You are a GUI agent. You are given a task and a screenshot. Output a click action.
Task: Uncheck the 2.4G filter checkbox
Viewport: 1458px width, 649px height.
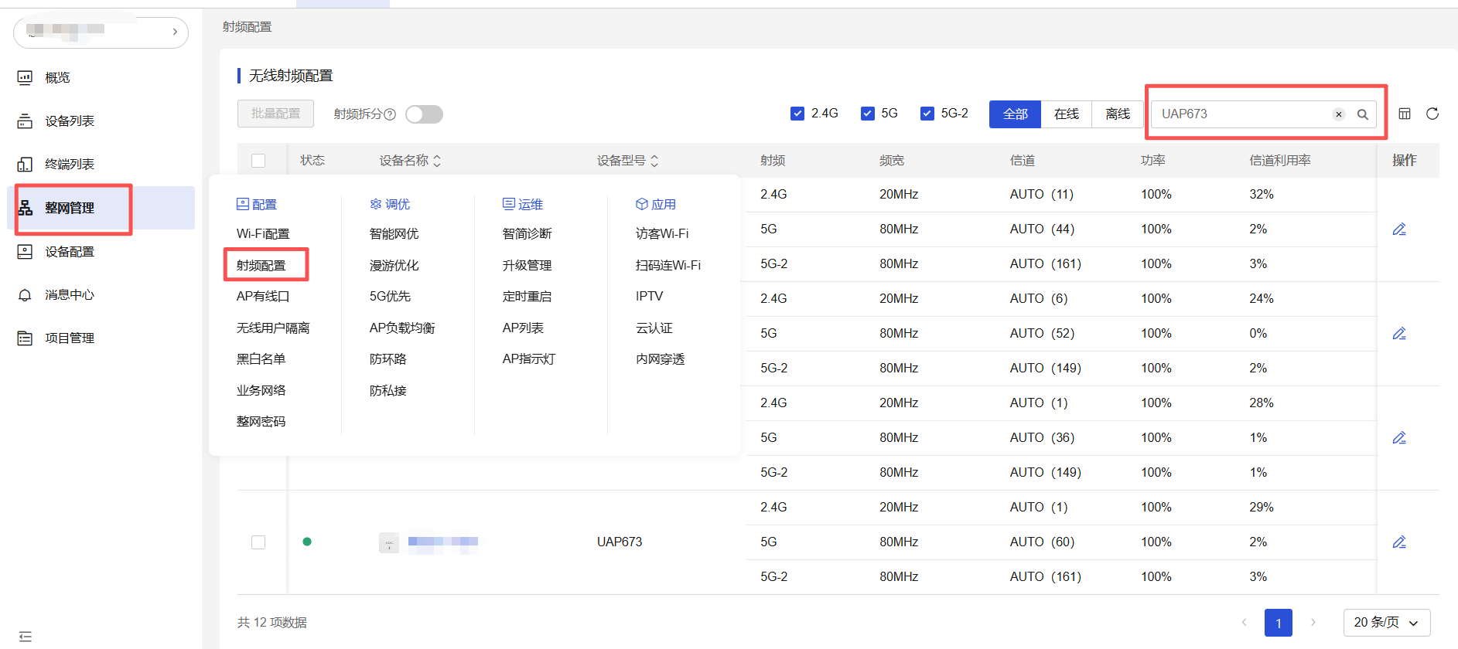797,114
